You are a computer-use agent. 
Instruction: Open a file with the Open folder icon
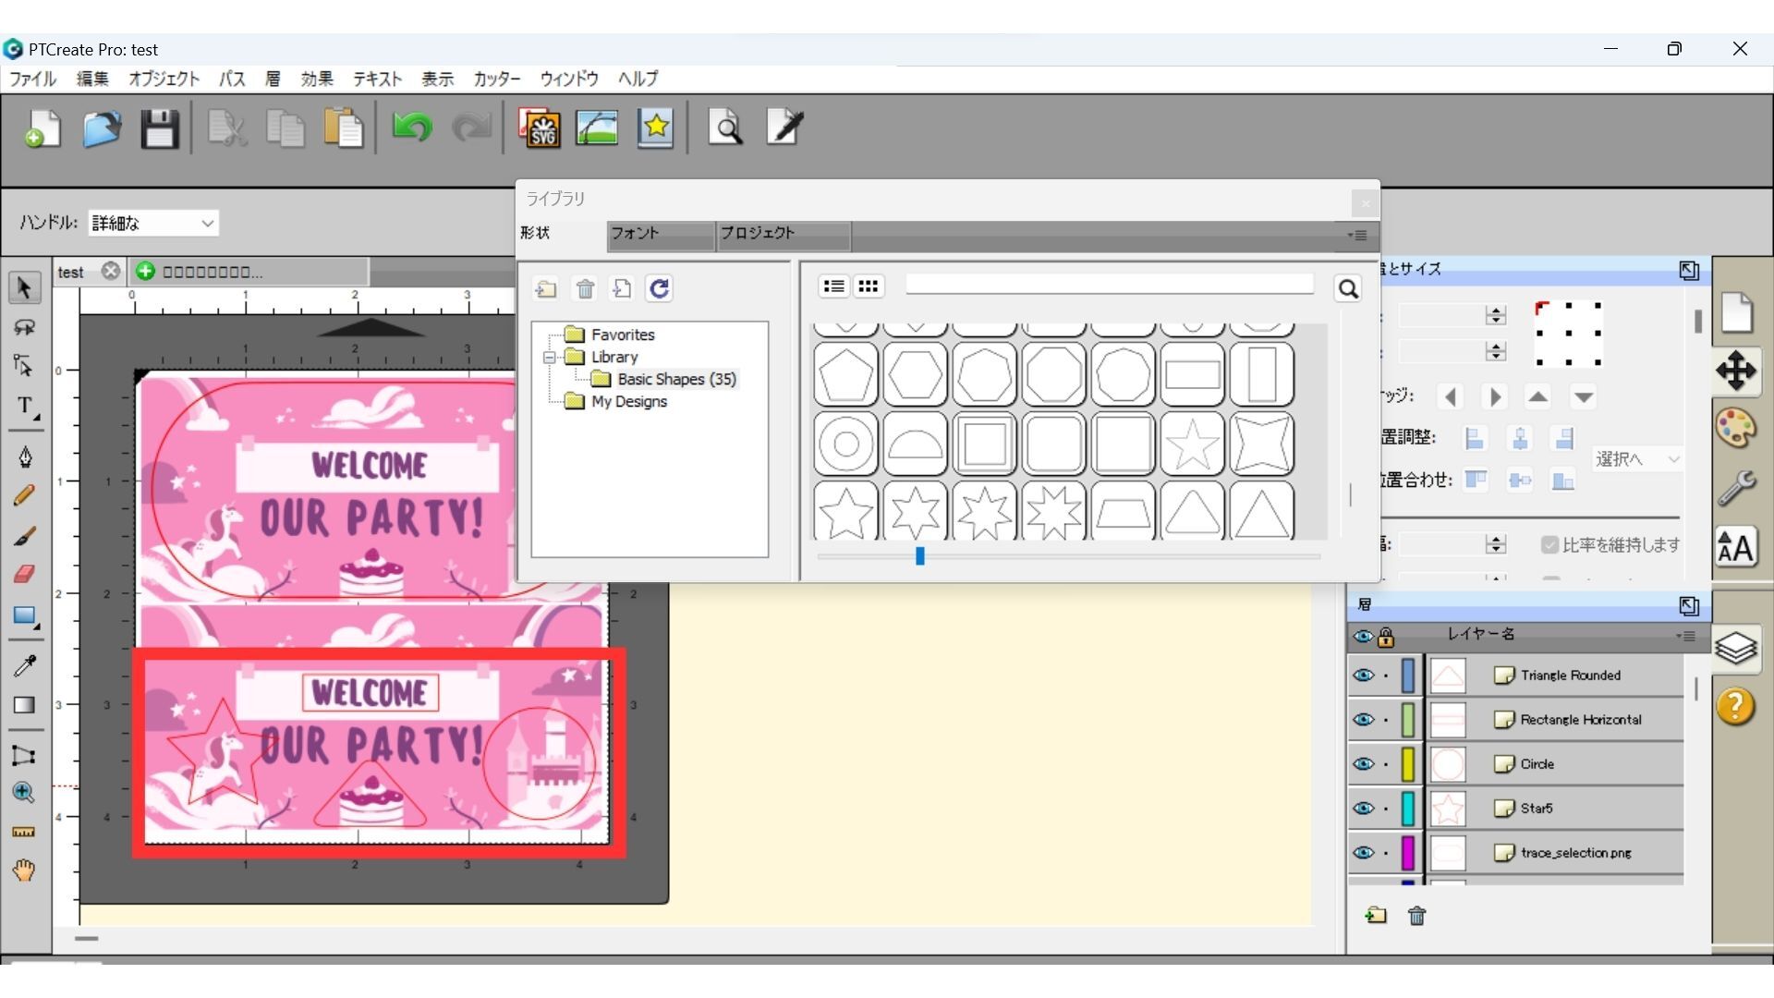click(102, 128)
